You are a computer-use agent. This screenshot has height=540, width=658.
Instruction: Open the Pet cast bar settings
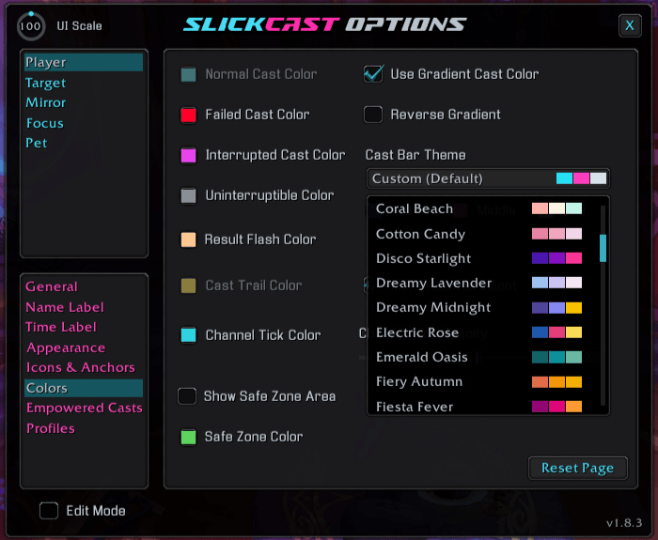pyautogui.click(x=84, y=143)
